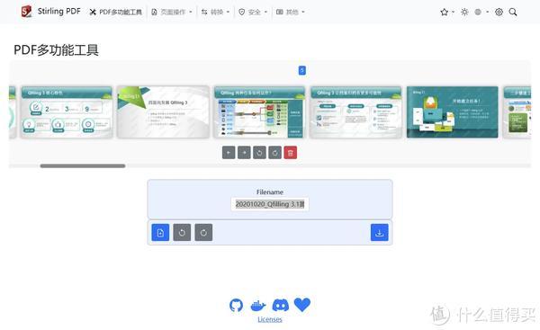This screenshot has width=540, height=330.
Task: Click the blue add file icon button
Action: [160, 233]
